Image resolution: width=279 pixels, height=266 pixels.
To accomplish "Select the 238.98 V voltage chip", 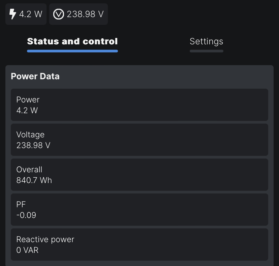I will click(79, 14).
